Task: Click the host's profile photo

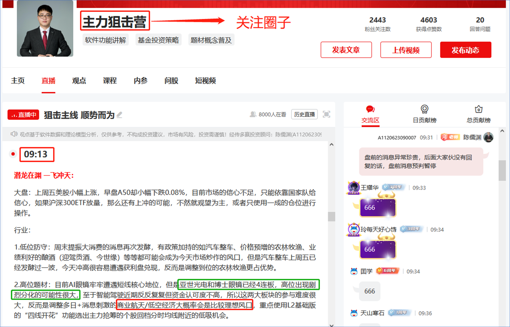Action: point(45,29)
